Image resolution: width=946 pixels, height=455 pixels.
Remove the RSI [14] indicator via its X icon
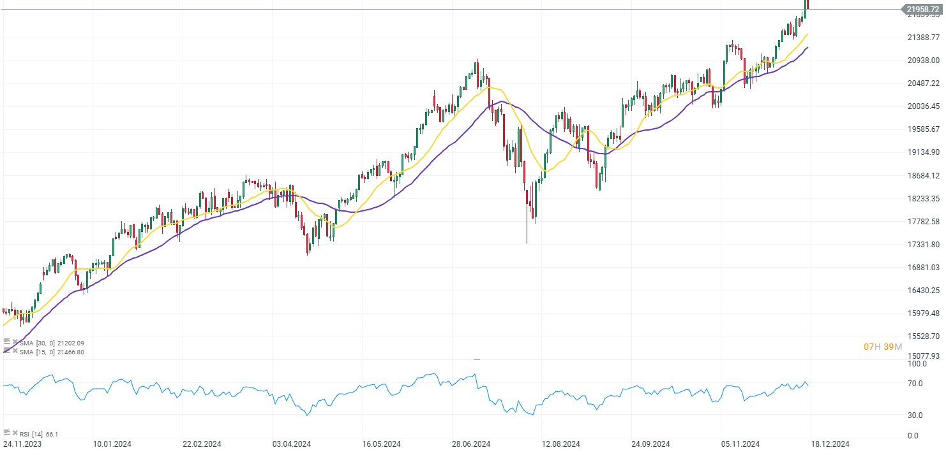pyautogui.click(x=15, y=432)
